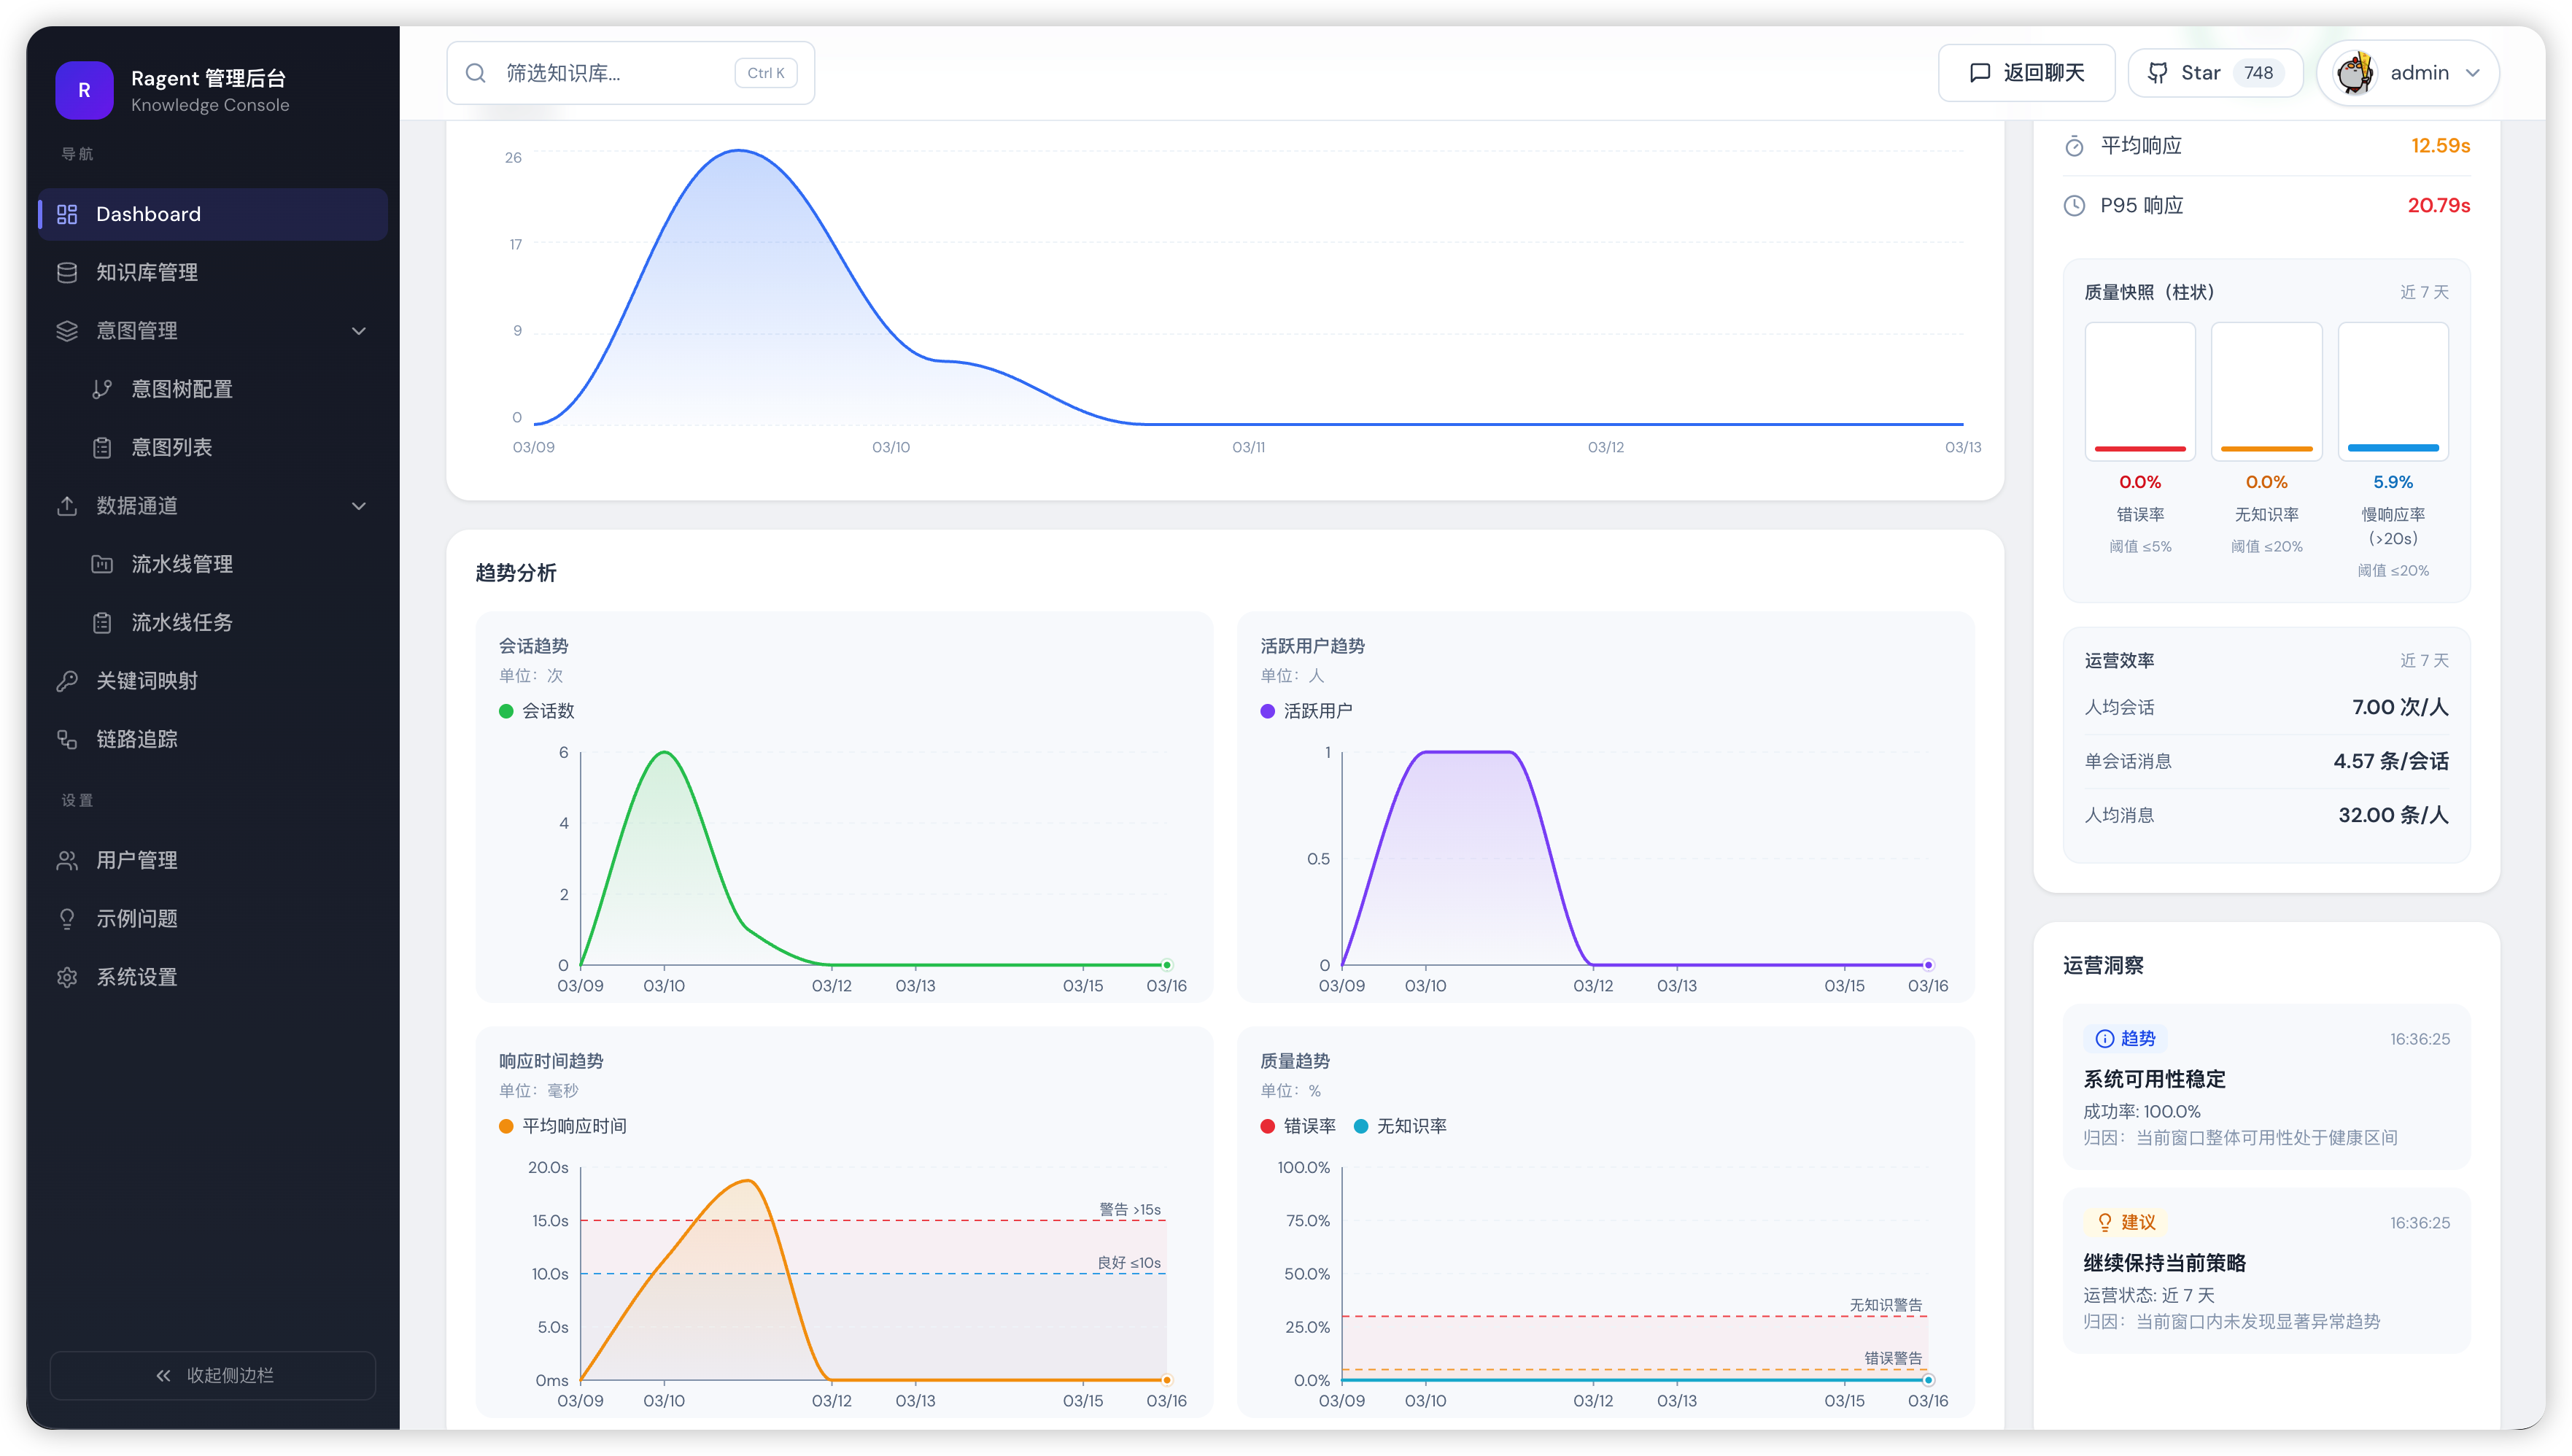Click the 返回聊天 button
This screenshot has height=1456, width=2572.
click(2026, 73)
